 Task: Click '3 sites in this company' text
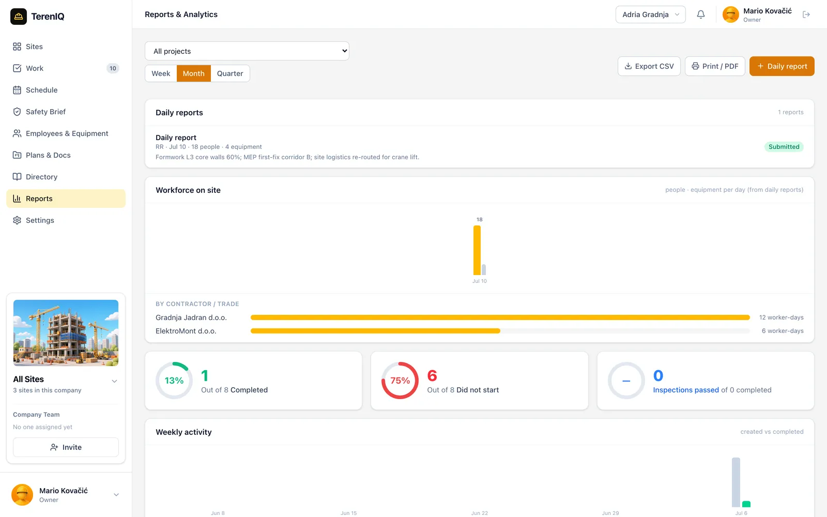[47, 390]
